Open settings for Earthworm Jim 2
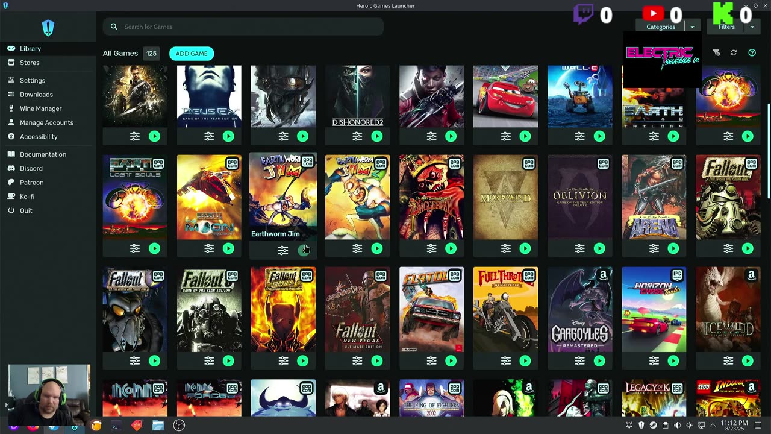 point(357,248)
